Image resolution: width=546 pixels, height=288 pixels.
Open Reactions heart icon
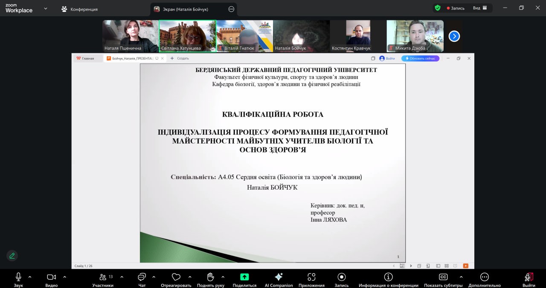pyautogui.click(x=176, y=277)
